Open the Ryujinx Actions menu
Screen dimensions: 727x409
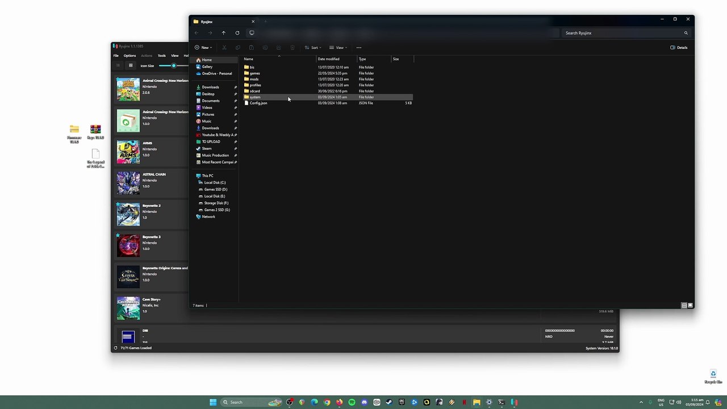point(147,56)
